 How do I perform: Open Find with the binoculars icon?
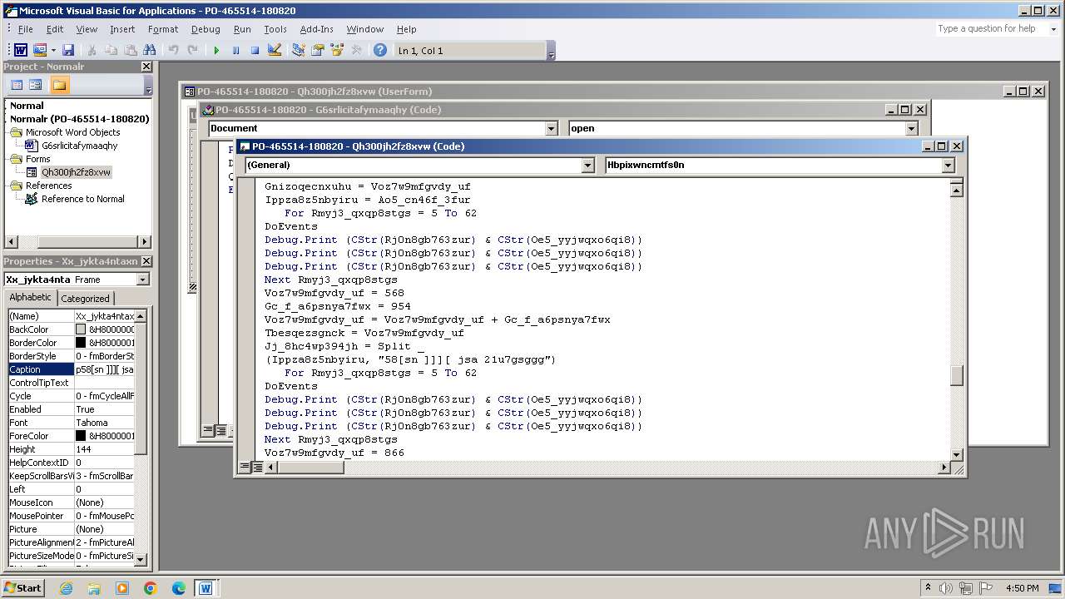tap(150, 51)
